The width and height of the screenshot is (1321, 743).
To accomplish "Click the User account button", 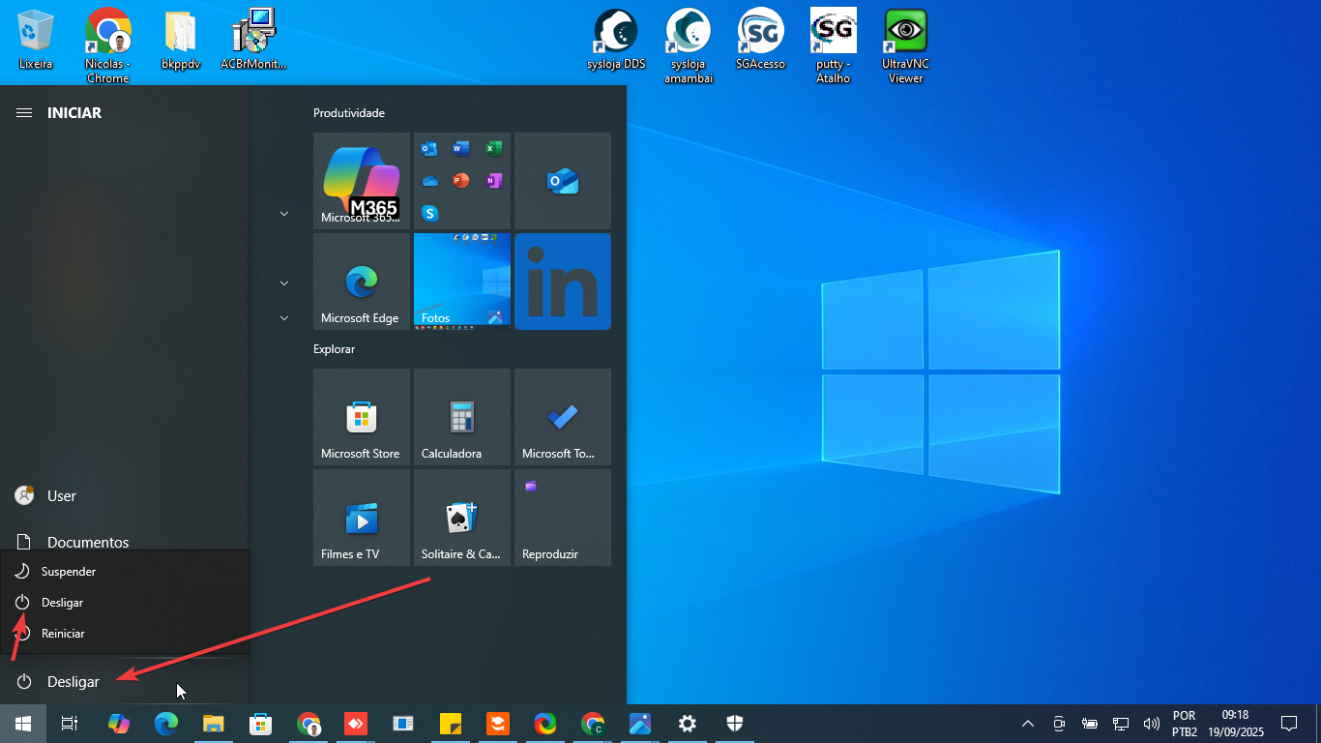I will 61,496.
